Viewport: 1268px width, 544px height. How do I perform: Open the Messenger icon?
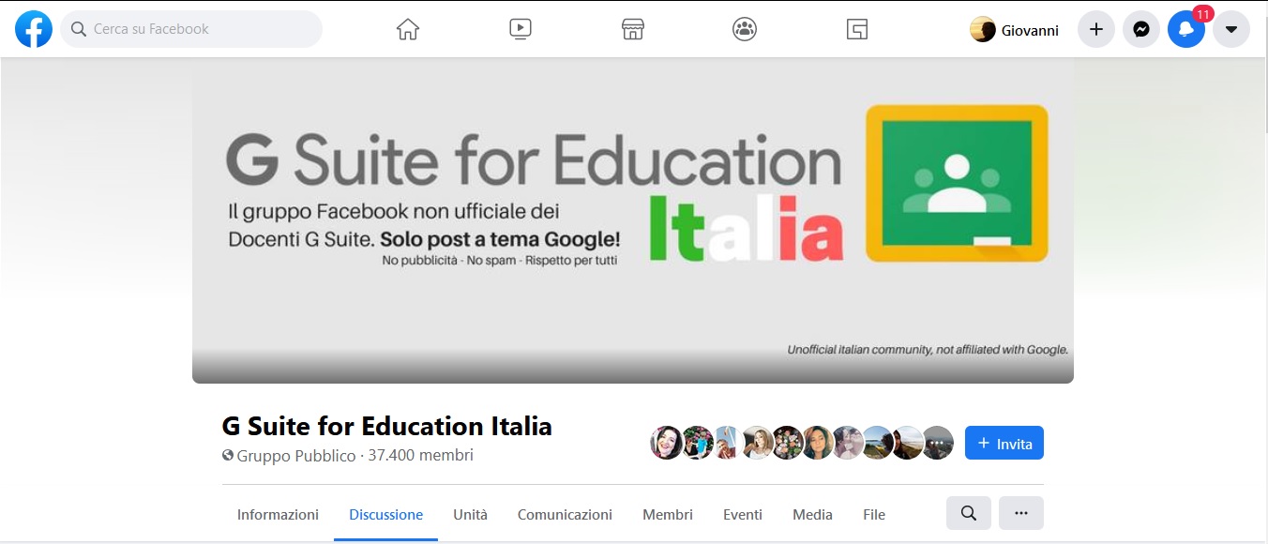click(x=1140, y=28)
